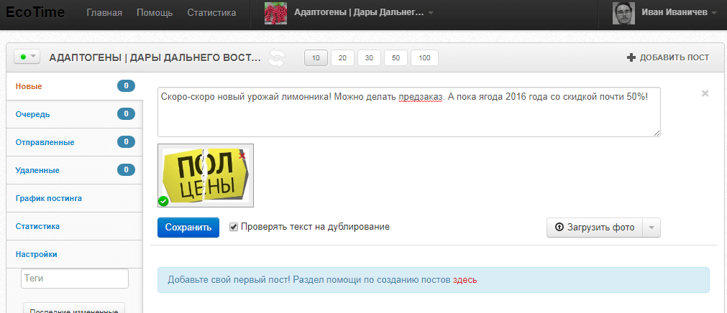Click the green checkmark on the thumbnail

tap(163, 201)
